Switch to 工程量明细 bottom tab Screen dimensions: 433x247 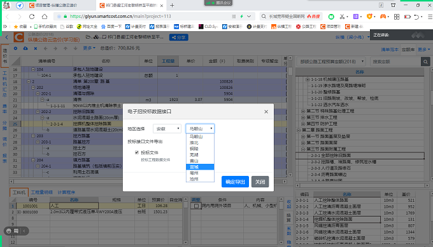[41, 192]
